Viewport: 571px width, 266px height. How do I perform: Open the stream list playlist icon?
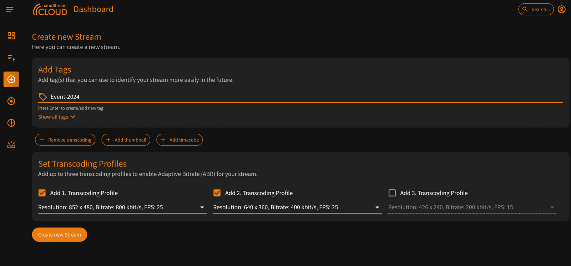11,58
